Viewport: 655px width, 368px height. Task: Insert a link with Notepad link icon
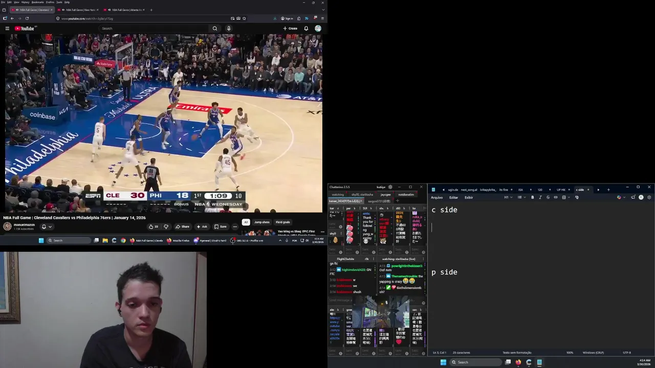[x=556, y=197]
